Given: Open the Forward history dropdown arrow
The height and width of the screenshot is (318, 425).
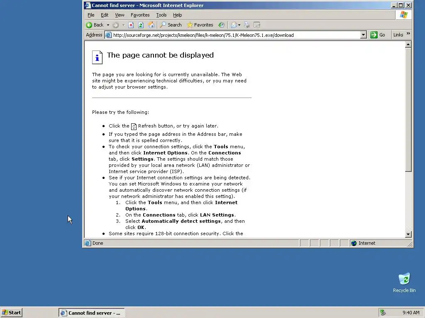Looking at the screenshot, I should tap(123, 25).
